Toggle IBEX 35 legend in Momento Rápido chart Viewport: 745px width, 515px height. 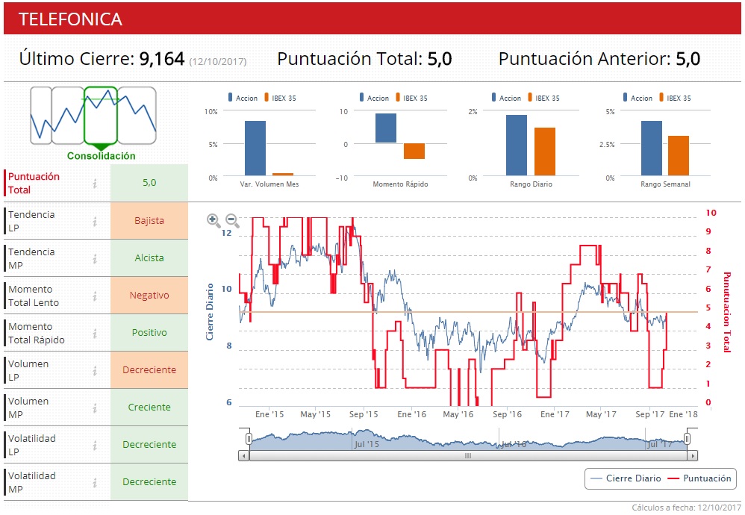coord(411,98)
